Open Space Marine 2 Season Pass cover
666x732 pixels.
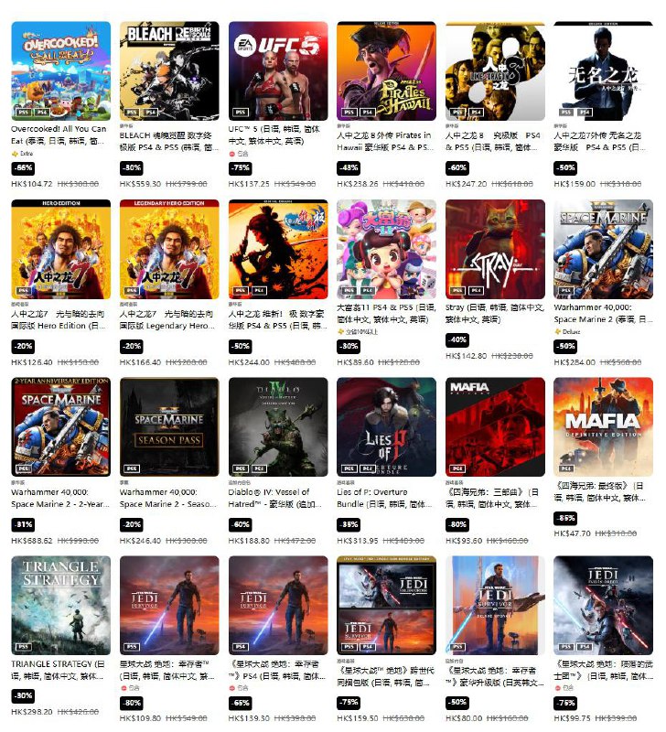(x=169, y=427)
